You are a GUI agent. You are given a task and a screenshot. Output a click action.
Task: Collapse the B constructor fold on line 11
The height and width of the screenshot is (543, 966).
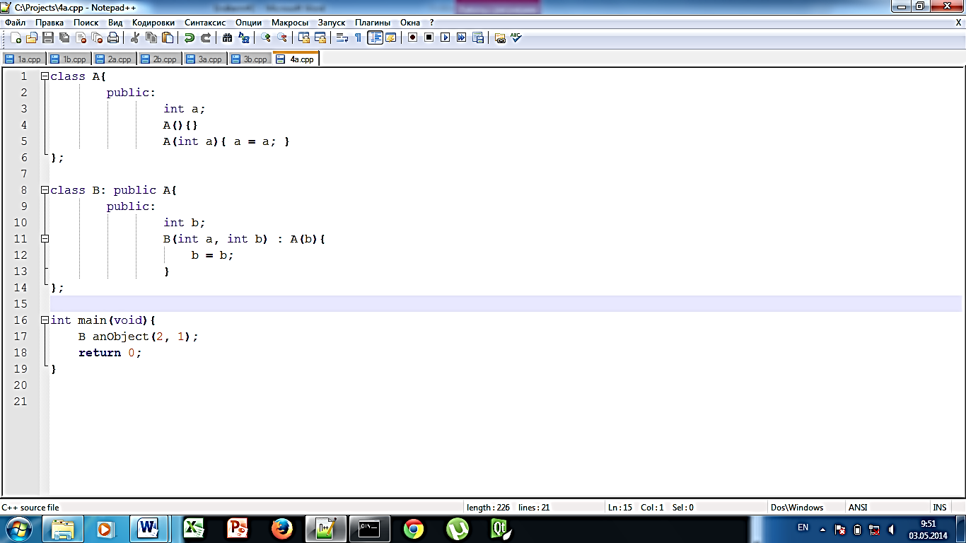tap(45, 239)
